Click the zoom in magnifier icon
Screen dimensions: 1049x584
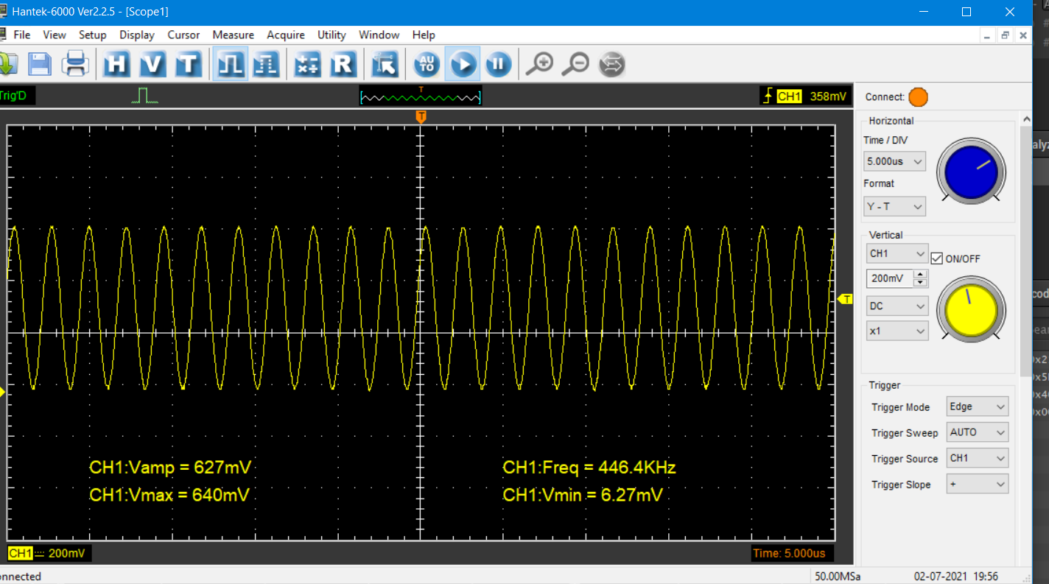point(539,64)
